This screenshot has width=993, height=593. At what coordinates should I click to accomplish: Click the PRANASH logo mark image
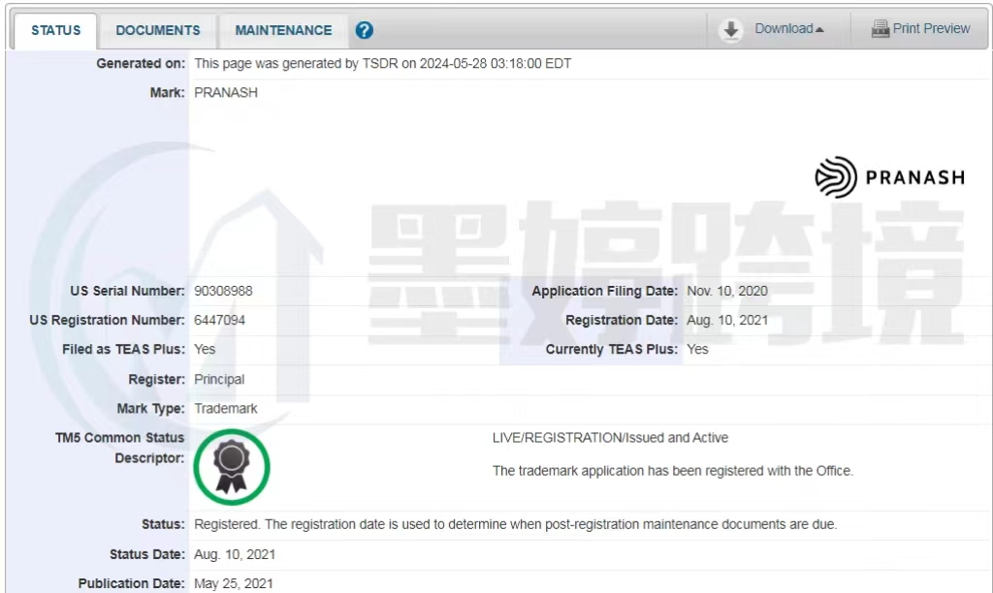pyautogui.click(x=890, y=177)
